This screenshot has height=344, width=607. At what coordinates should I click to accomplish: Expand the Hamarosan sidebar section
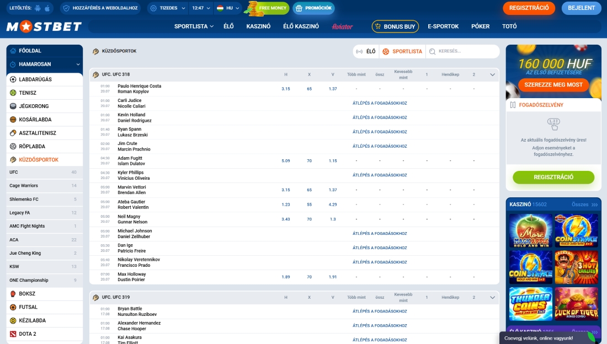click(x=45, y=64)
